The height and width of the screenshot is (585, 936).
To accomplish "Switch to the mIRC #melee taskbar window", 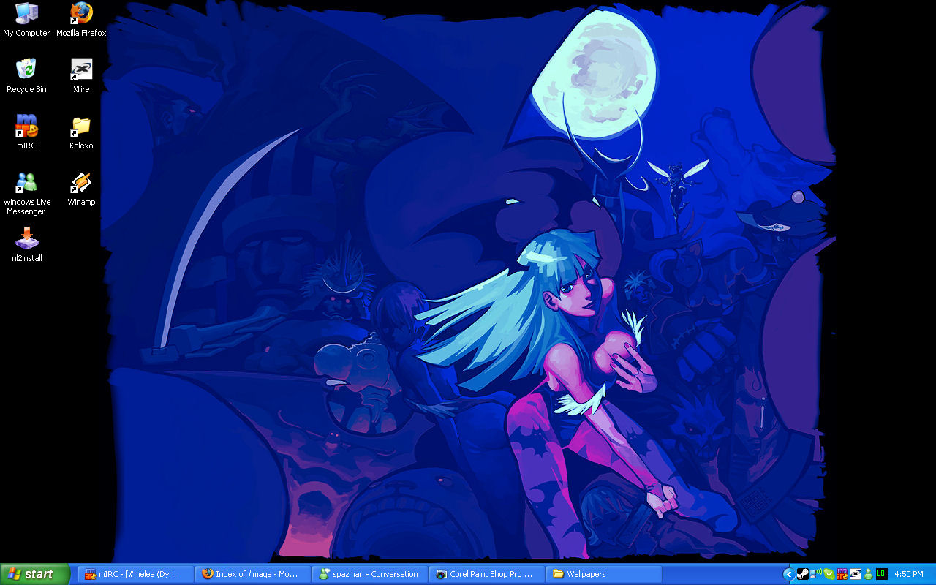I will 135,574.
